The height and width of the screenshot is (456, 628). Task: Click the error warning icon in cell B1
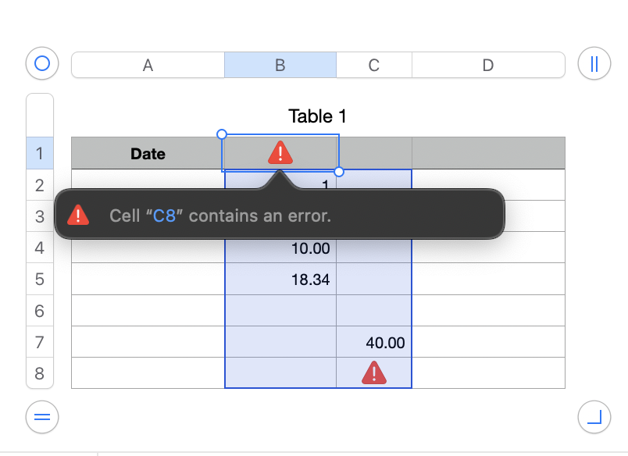coord(280,153)
